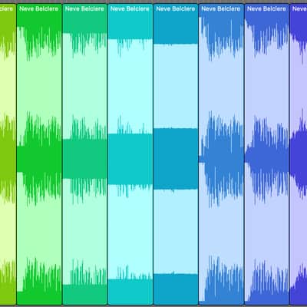Image resolution: width=307 pixels, height=307 pixels.
Task: Click the lime region's truncated name label
Action: pos(6,9)
